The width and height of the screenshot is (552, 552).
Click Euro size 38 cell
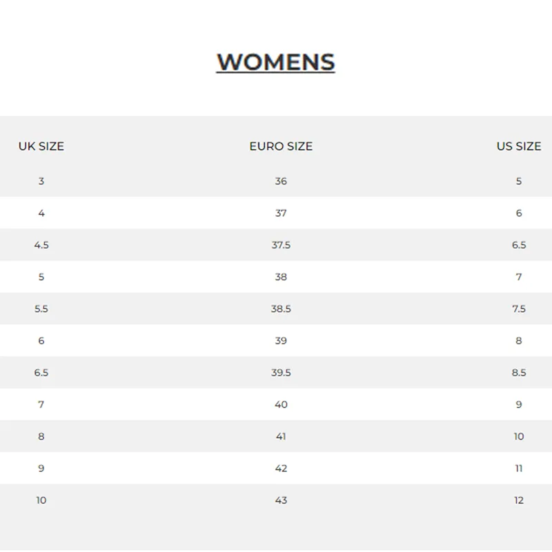pos(281,277)
